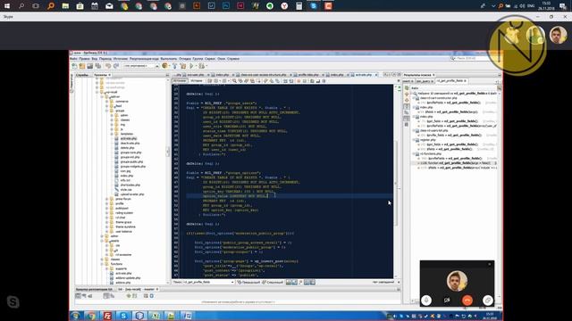Viewport: 572px width, 321px height.
Task: Open project configuration dropdown in toolbar
Action: coord(141,66)
